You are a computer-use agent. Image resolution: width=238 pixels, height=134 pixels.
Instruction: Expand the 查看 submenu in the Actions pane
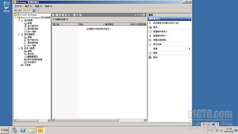(189, 48)
